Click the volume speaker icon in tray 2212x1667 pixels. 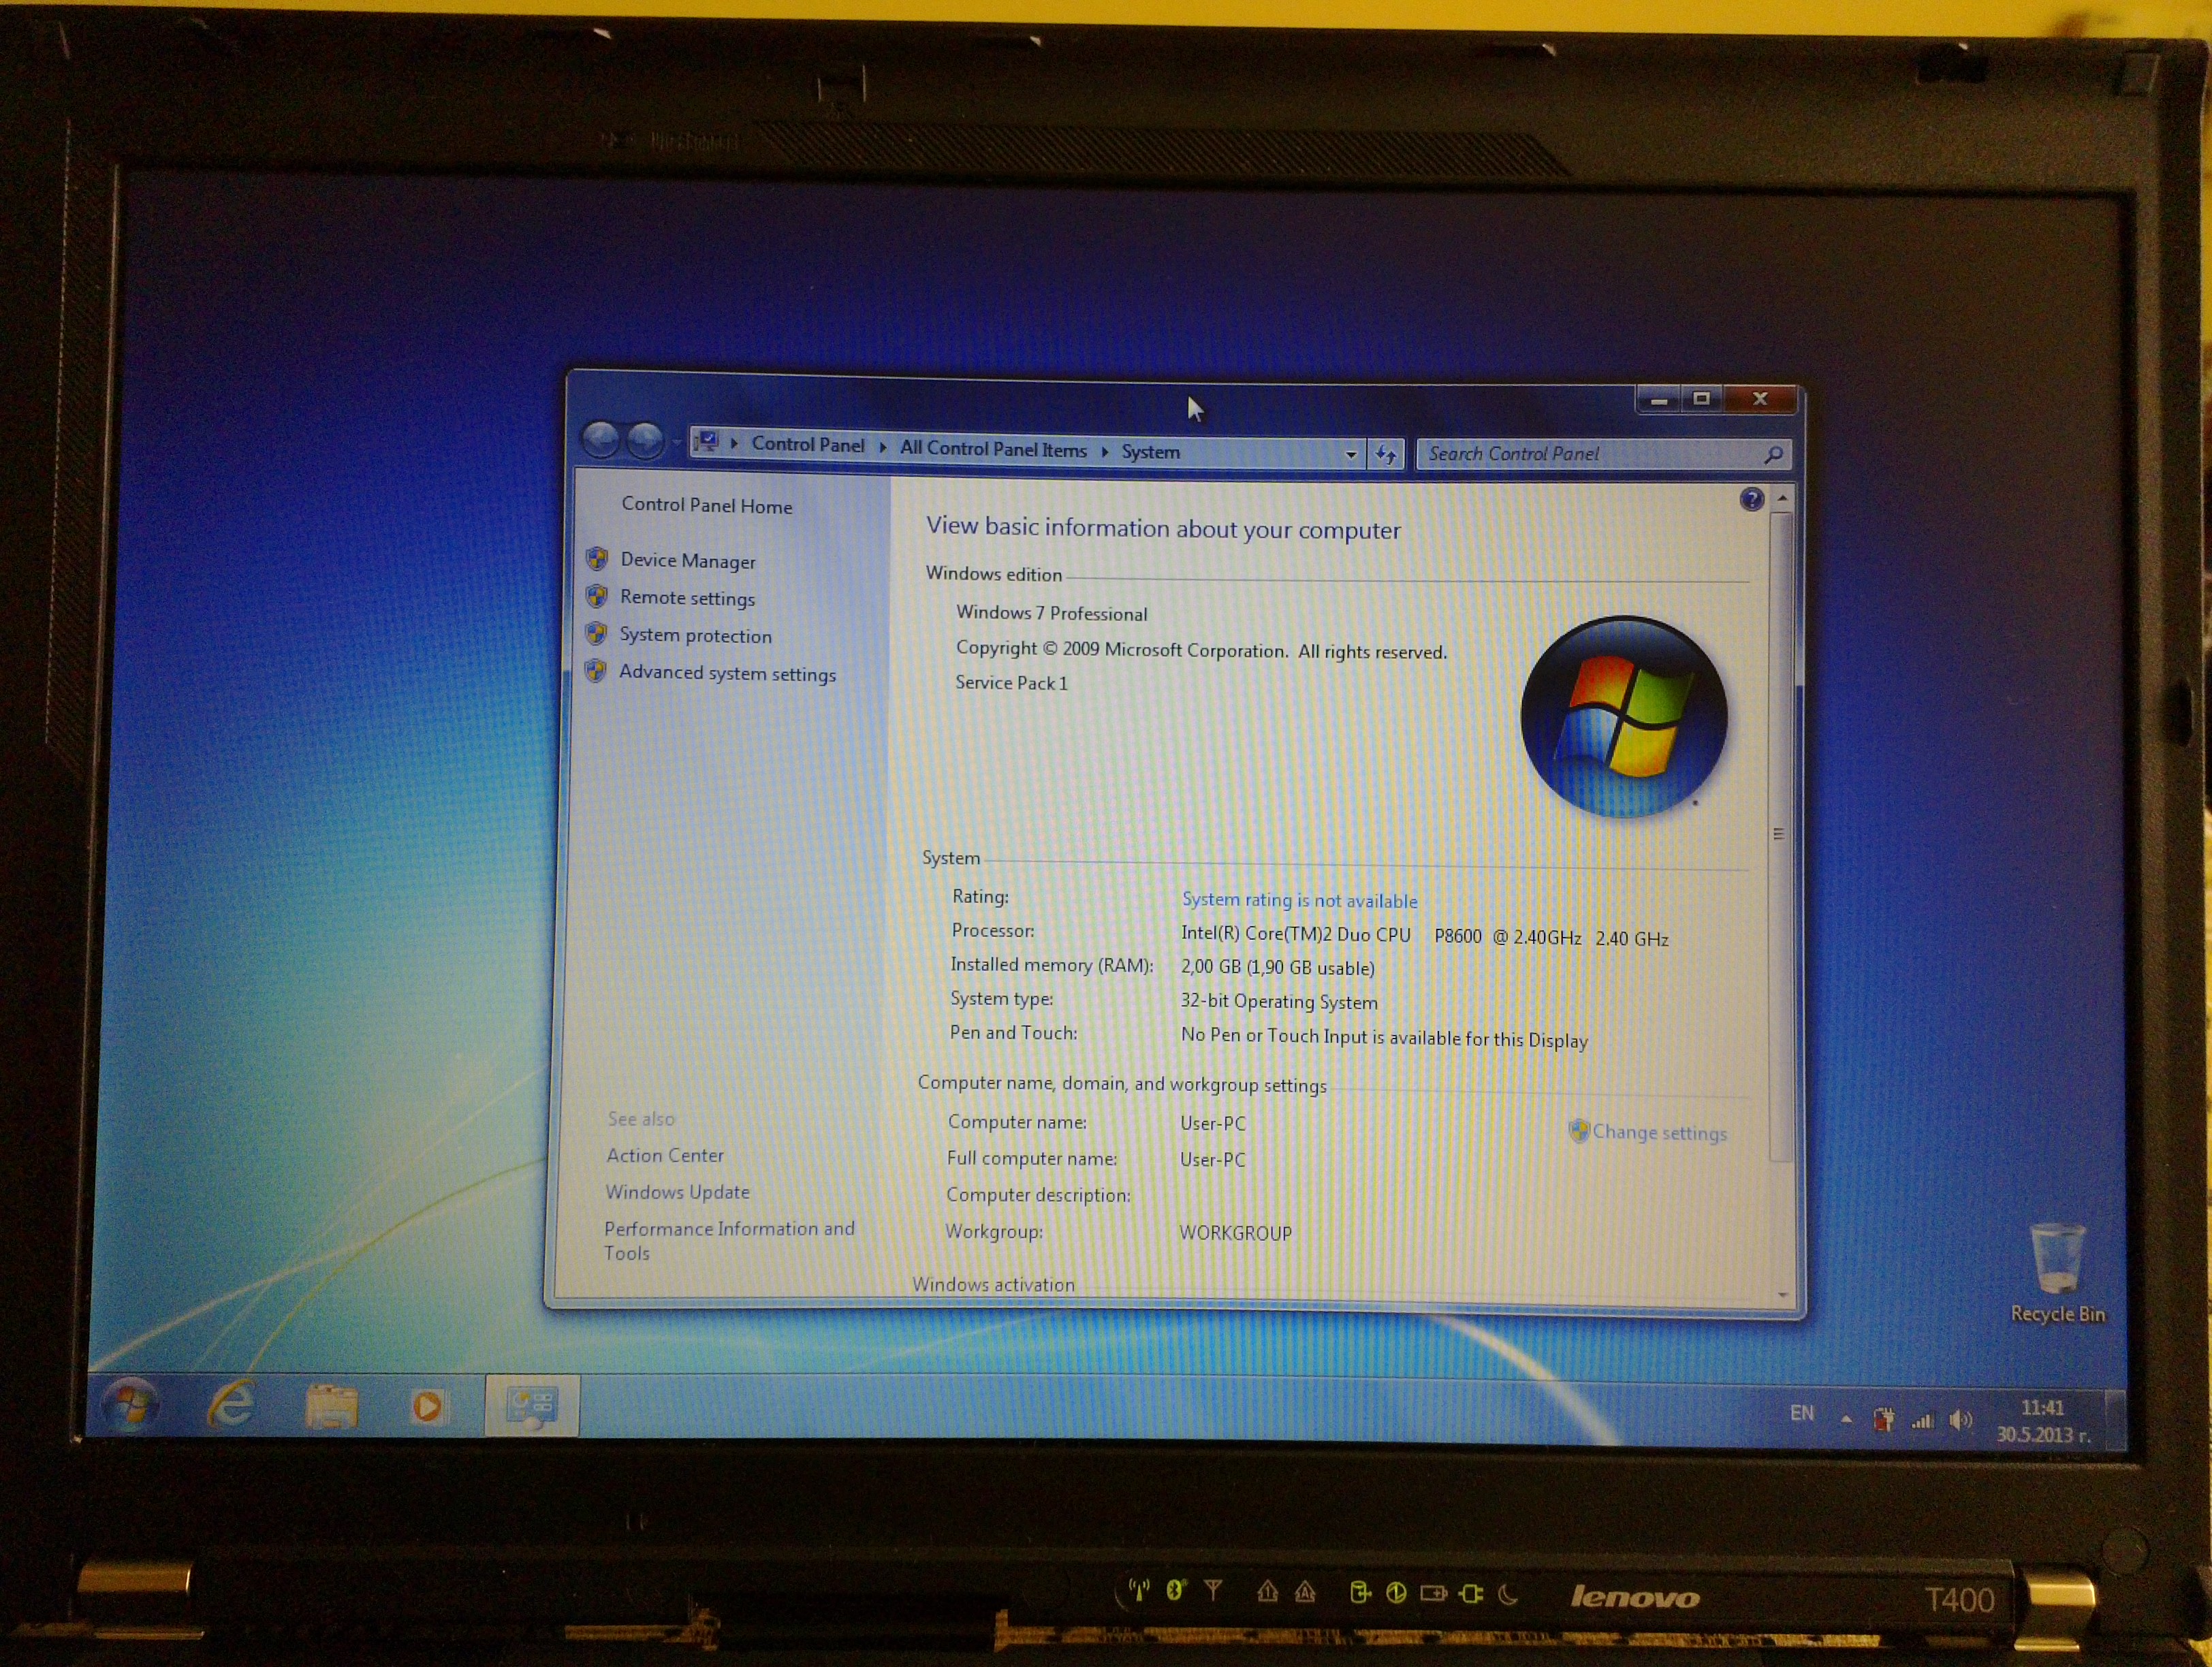1961,1420
